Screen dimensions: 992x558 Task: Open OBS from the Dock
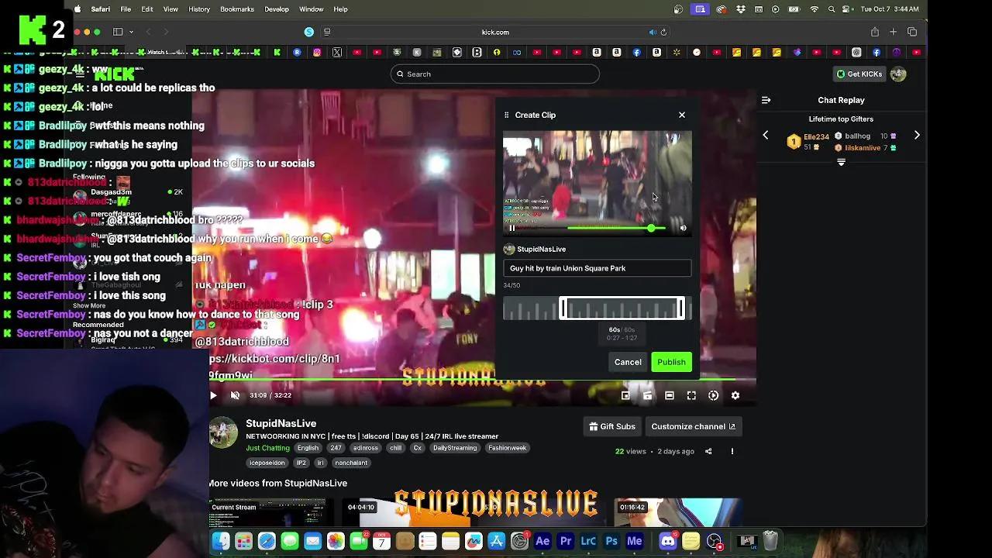click(715, 541)
